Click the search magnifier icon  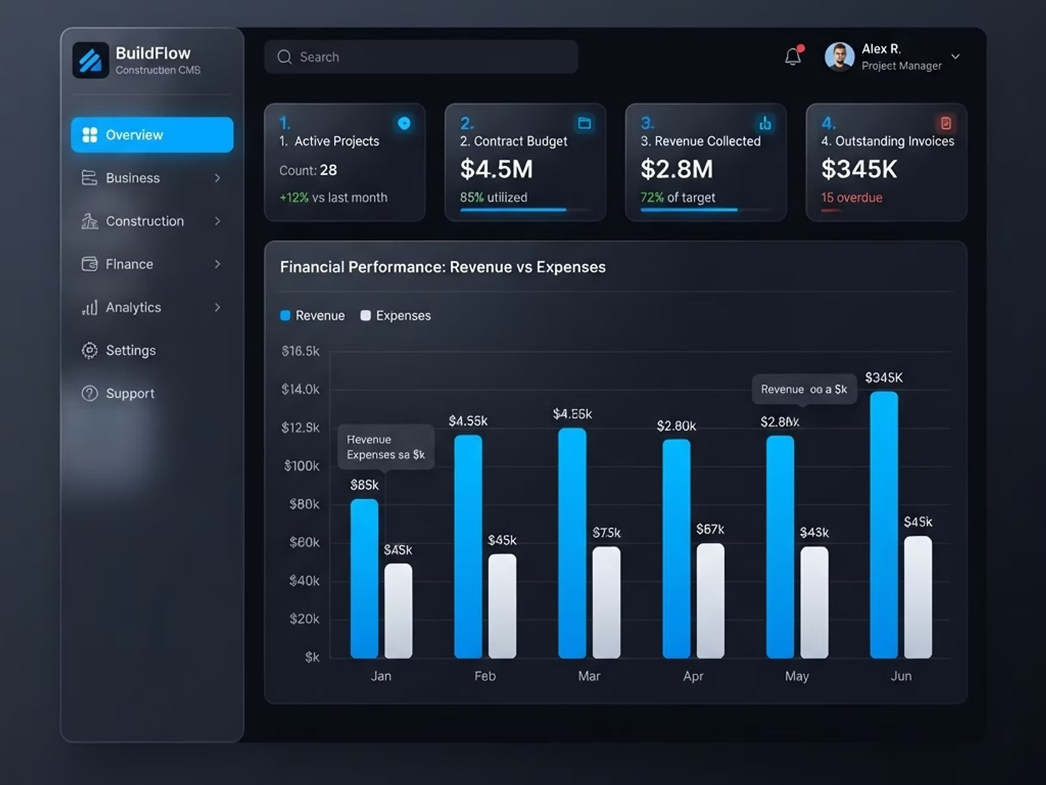click(285, 57)
